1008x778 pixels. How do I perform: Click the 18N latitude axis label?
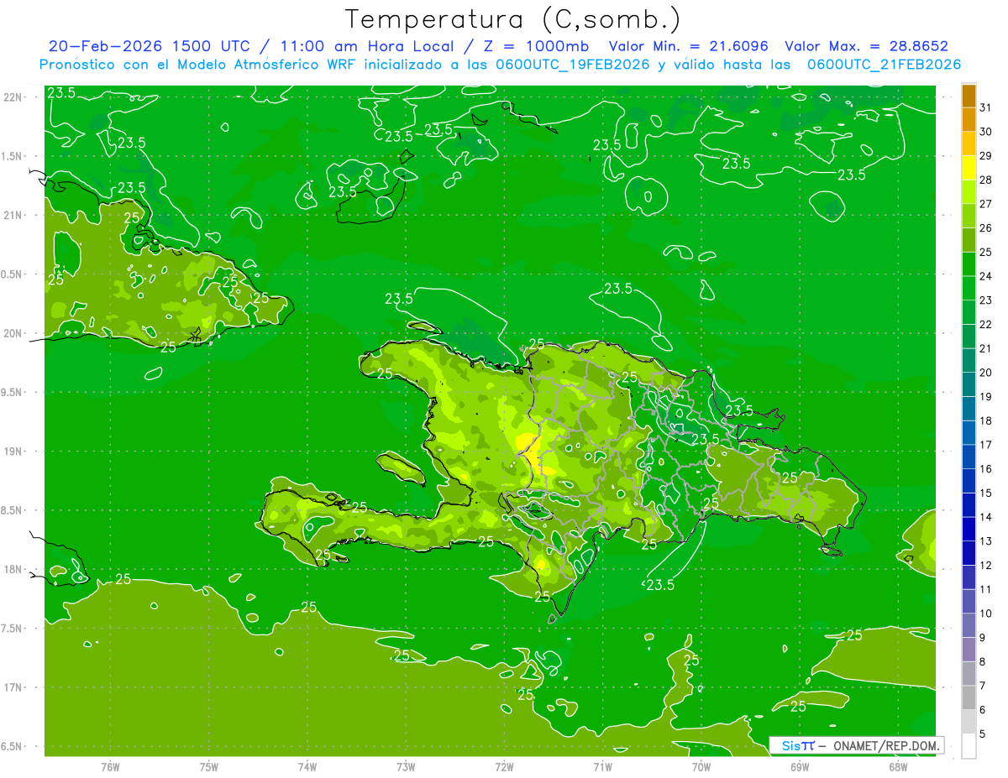pos(13,569)
